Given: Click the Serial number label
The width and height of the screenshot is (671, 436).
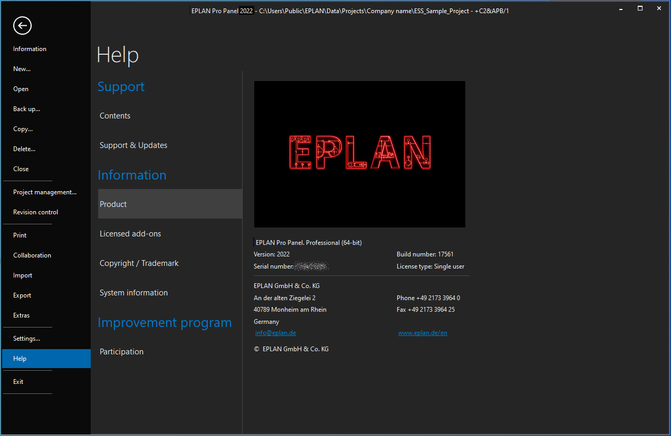Looking at the screenshot, I should pyautogui.click(x=274, y=266).
